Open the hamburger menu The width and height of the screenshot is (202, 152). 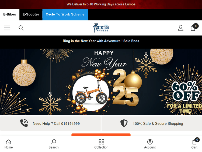tap(7, 28)
